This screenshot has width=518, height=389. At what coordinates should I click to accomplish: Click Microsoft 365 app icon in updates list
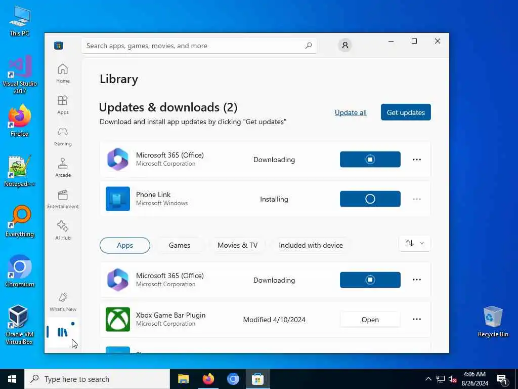118,160
